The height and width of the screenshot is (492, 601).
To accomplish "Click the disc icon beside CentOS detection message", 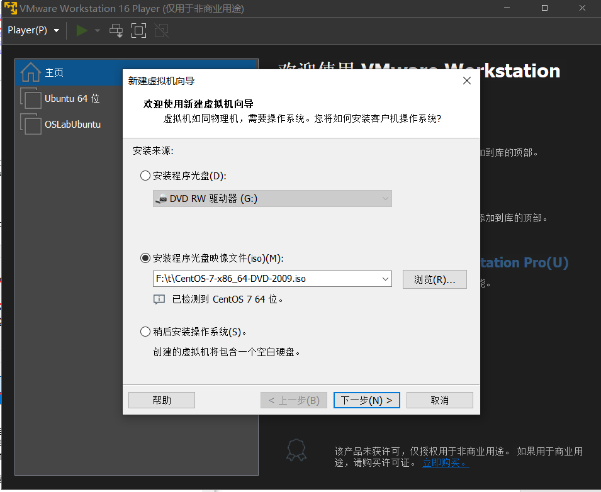I will tap(160, 299).
